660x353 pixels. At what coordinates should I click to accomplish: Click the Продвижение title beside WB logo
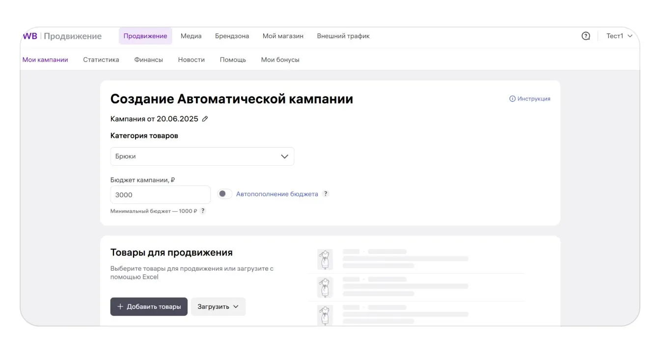(x=73, y=36)
